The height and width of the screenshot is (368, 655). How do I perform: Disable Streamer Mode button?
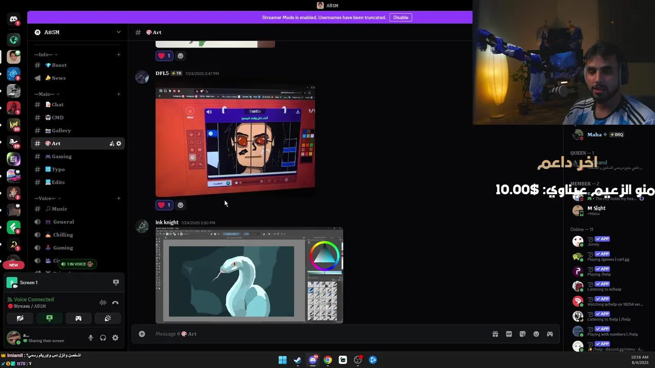click(x=401, y=17)
